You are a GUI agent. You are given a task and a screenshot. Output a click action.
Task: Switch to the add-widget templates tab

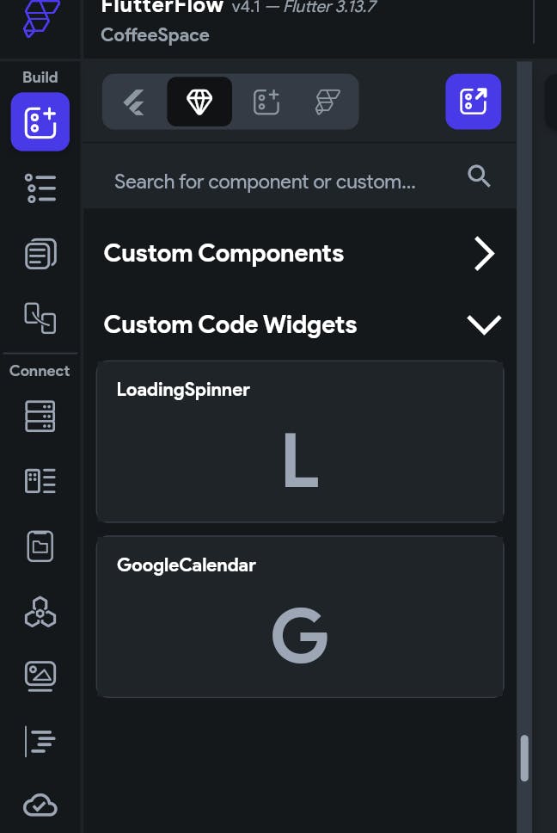click(x=266, y=102)
